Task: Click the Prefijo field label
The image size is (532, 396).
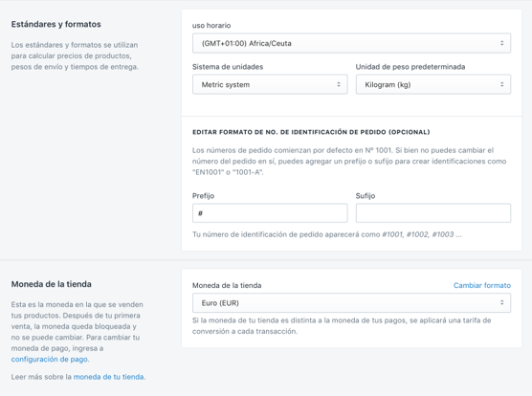Action: click(203, 196)
